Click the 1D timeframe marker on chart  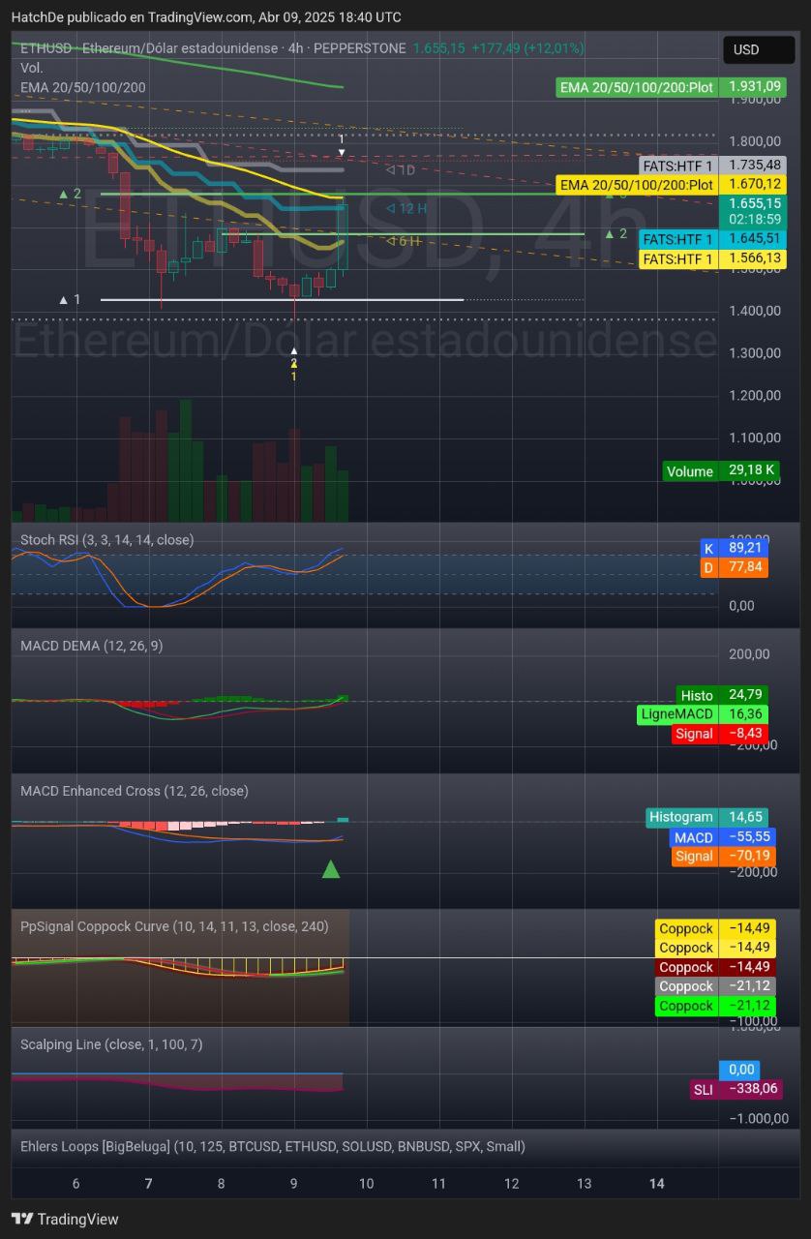point(401,170)
